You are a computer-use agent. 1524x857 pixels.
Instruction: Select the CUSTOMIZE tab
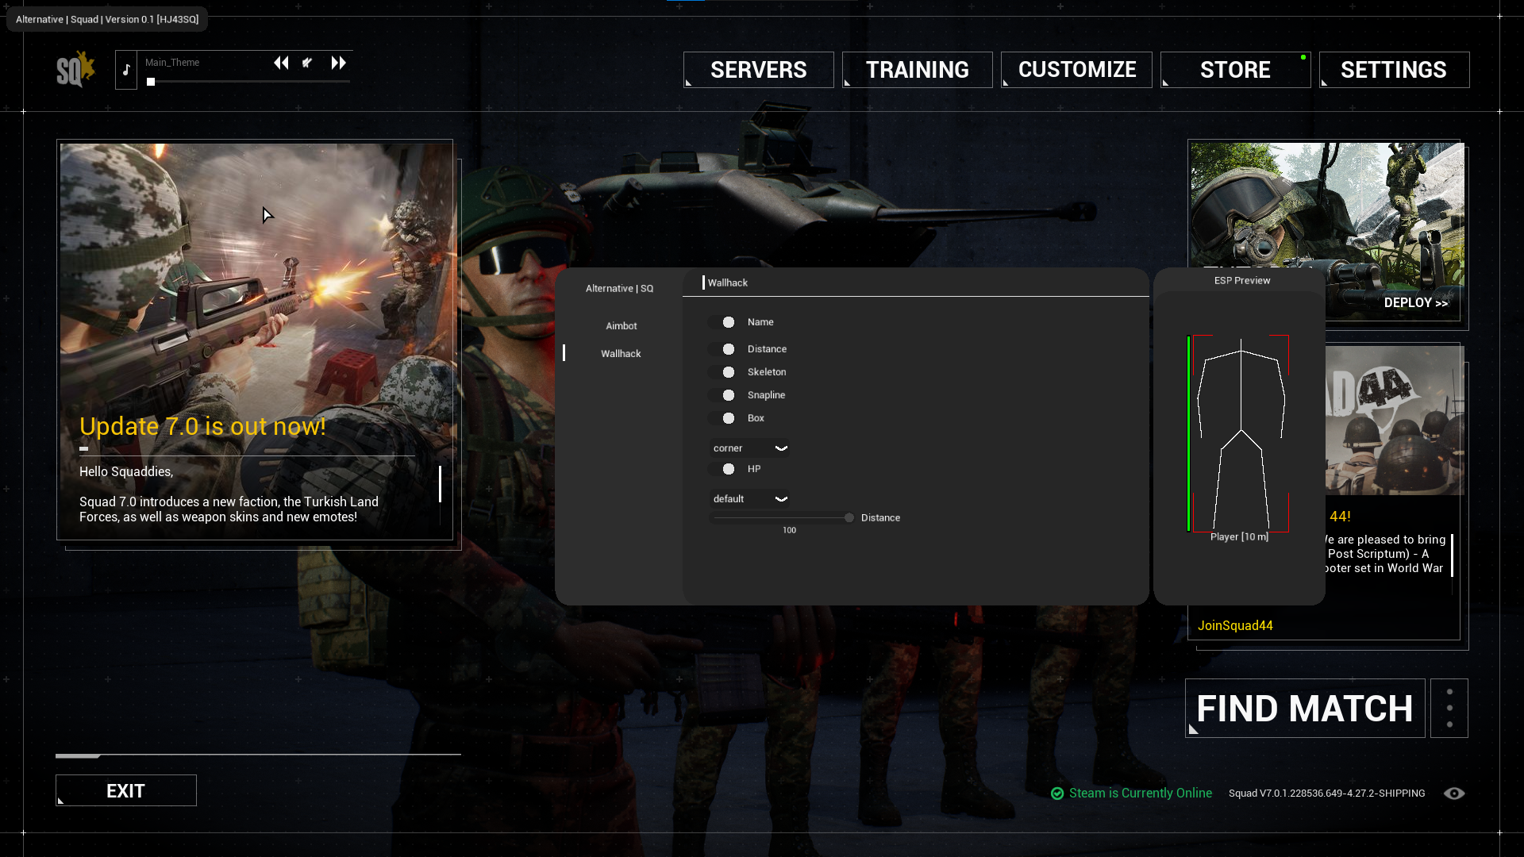[1077, 69]
